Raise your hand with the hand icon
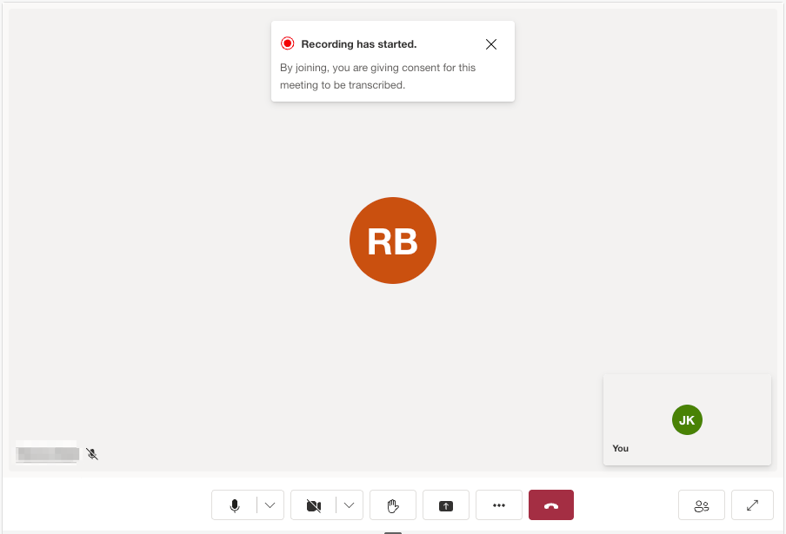The height and width of the screenshot is (534, 786). (x=393, y=505)
